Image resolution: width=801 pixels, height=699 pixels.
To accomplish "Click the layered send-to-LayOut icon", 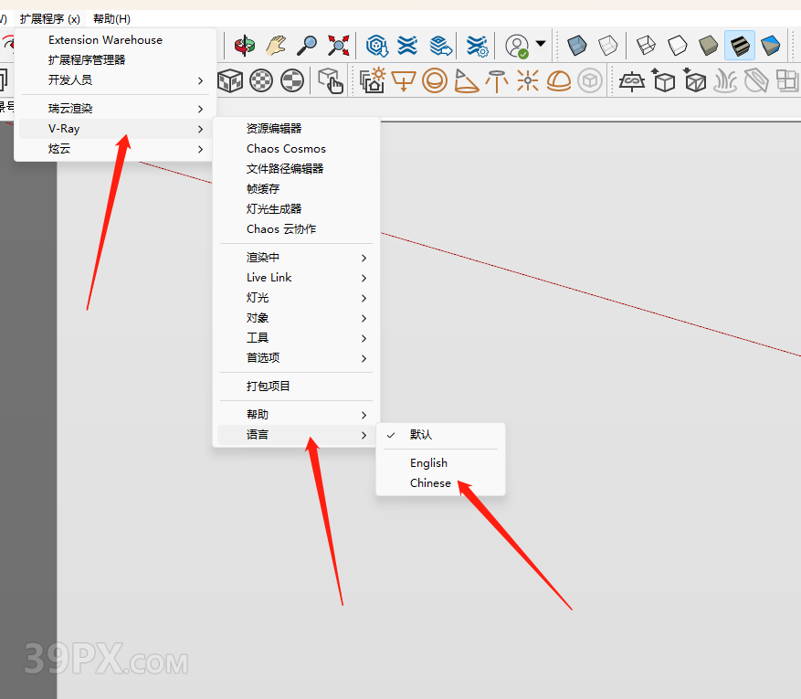I will coord(440,46).
